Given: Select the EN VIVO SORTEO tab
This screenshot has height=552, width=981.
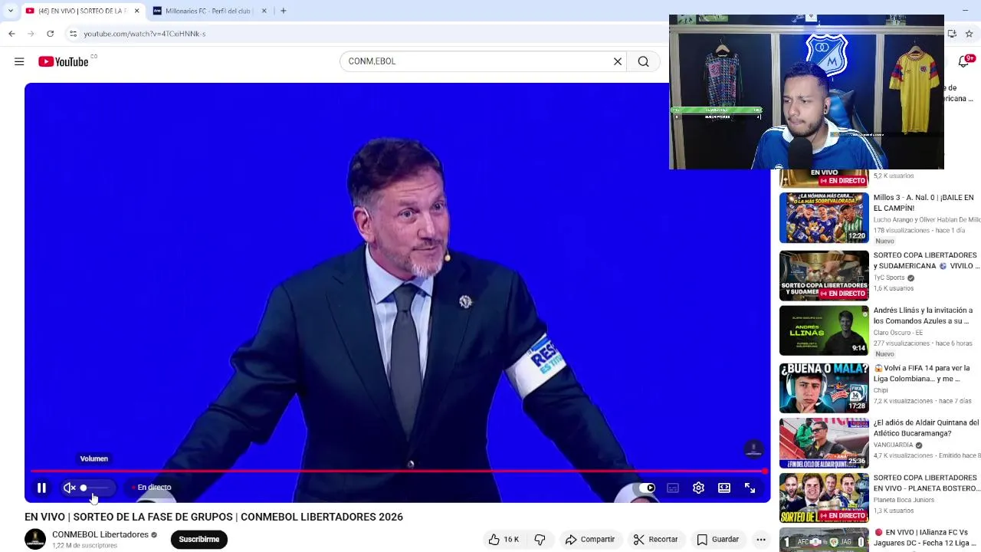Looking at the screenshot, I should click(77, 11).
